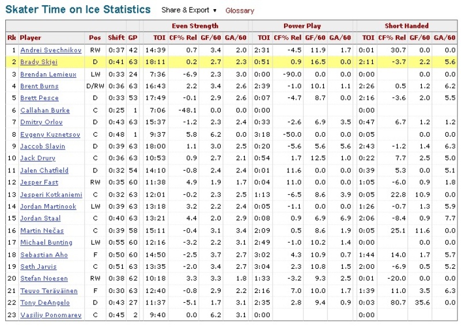Sort by Power Play GF/60 header
The width and height of the screenshot is (461, 327).
[315, 37]
